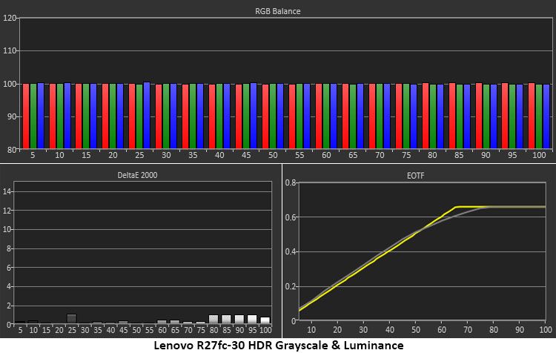The image size is (556, 353).
Task: Click the 0.6 label on EOTF axis
Action: [291, 217]
